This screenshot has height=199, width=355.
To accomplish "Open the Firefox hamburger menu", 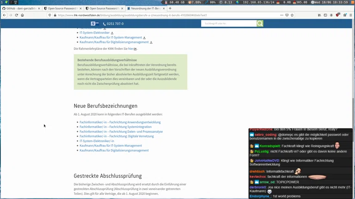I will click(351, 15).
